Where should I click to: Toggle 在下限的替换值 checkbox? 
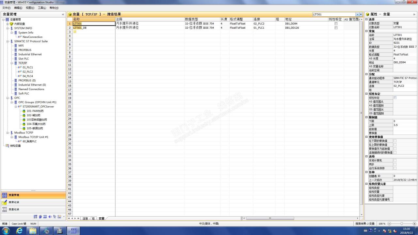395,141
